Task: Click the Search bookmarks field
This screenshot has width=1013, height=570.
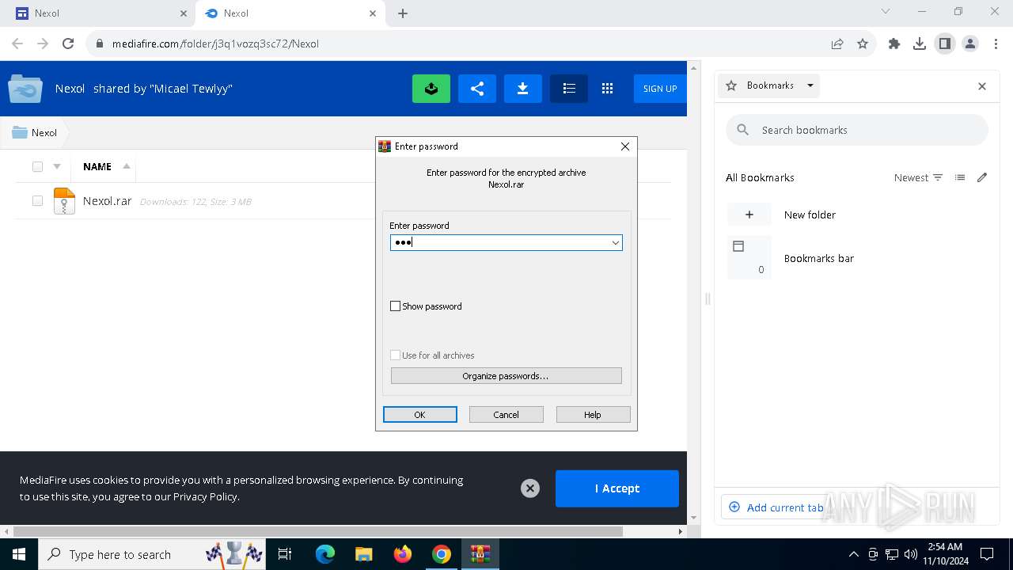Action: point(857,130)
